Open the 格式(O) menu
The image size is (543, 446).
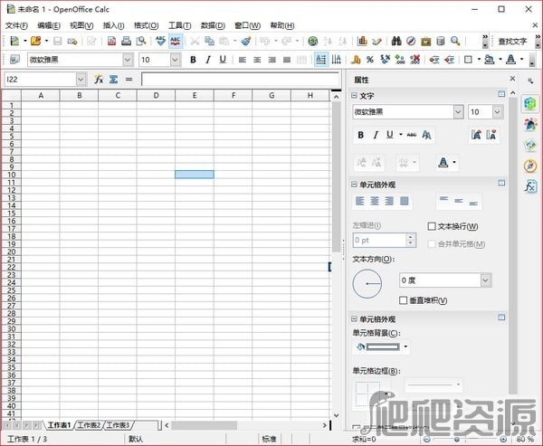click(x=146, y=25)
